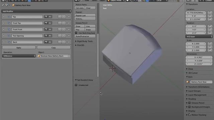Move Tool Opening modifier down
Viewport: 214px width, 120px height.
coord(64,36)
